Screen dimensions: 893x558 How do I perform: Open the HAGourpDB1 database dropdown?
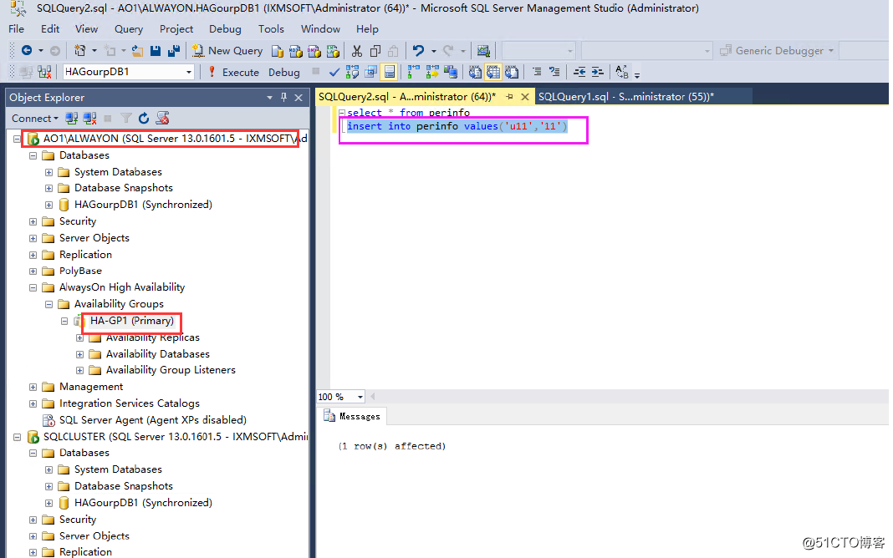coord(188,72)
